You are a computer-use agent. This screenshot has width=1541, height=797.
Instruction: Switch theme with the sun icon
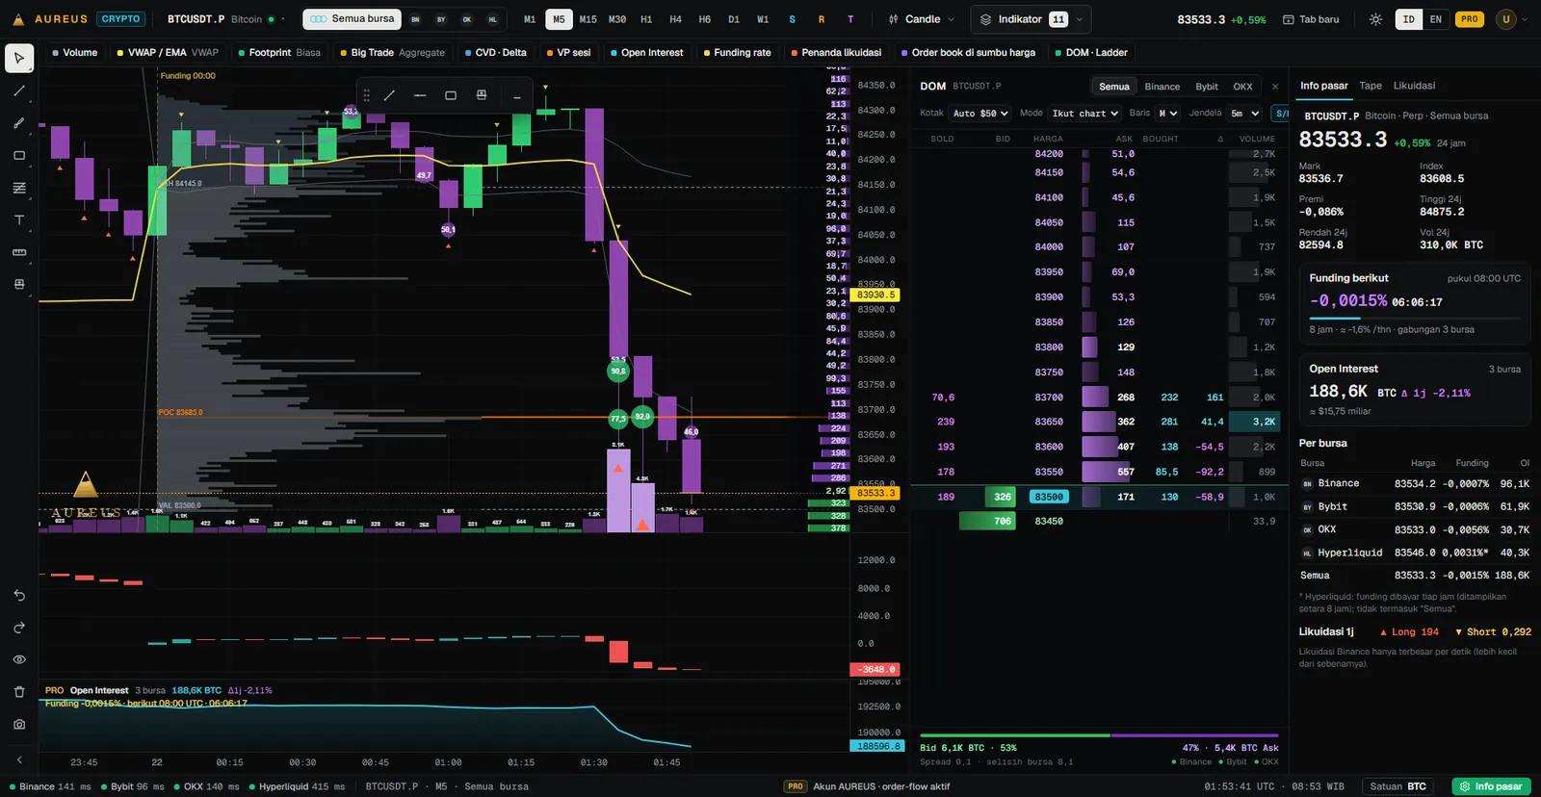[x=1375, y=19]
